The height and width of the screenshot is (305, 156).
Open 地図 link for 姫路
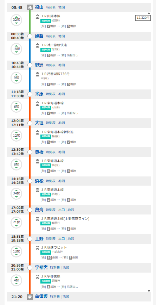pos(62,36)
